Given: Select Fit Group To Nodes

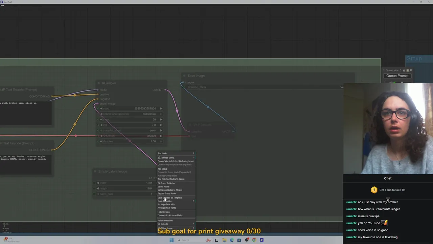Looking at the screenshot, I should click(x=176, y=183).
